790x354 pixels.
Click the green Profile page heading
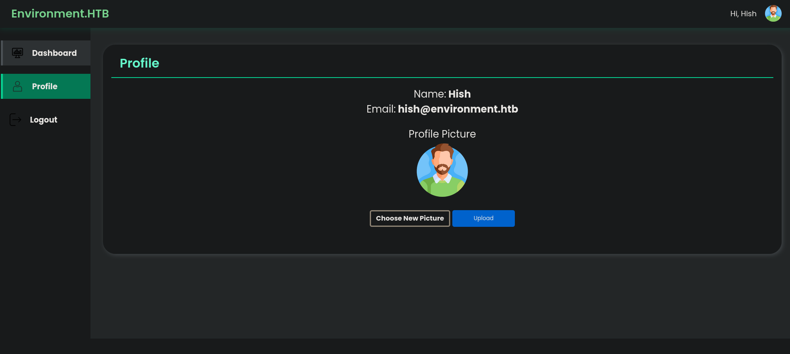pos(139,63)
